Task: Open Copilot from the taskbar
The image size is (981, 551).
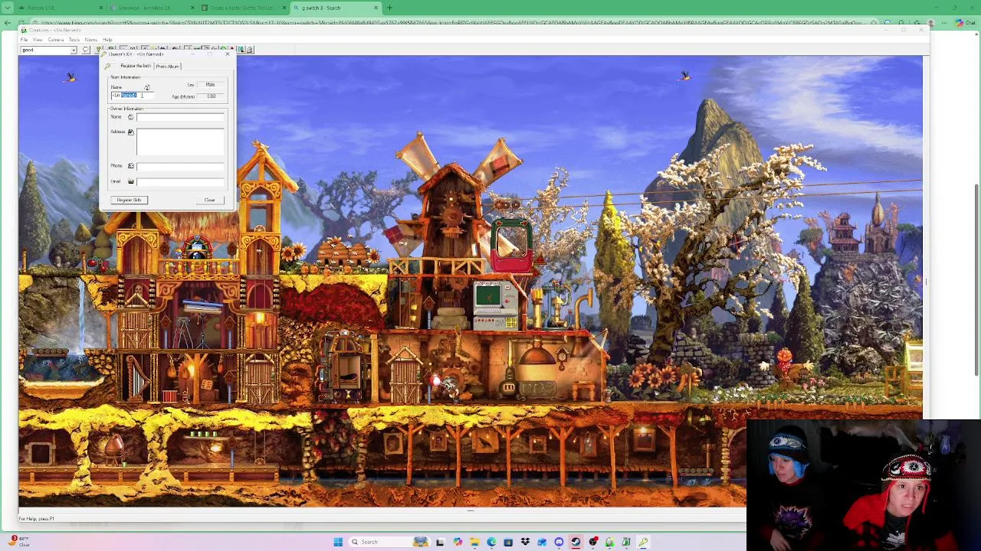Action: (x=458, y=542)
